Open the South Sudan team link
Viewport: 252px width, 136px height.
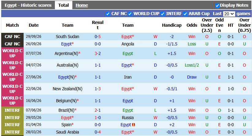[x=67, y=37]
